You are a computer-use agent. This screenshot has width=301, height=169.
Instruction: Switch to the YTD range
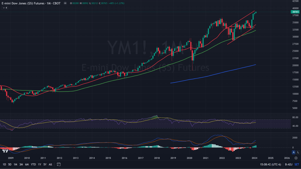(x=33, y=164)
